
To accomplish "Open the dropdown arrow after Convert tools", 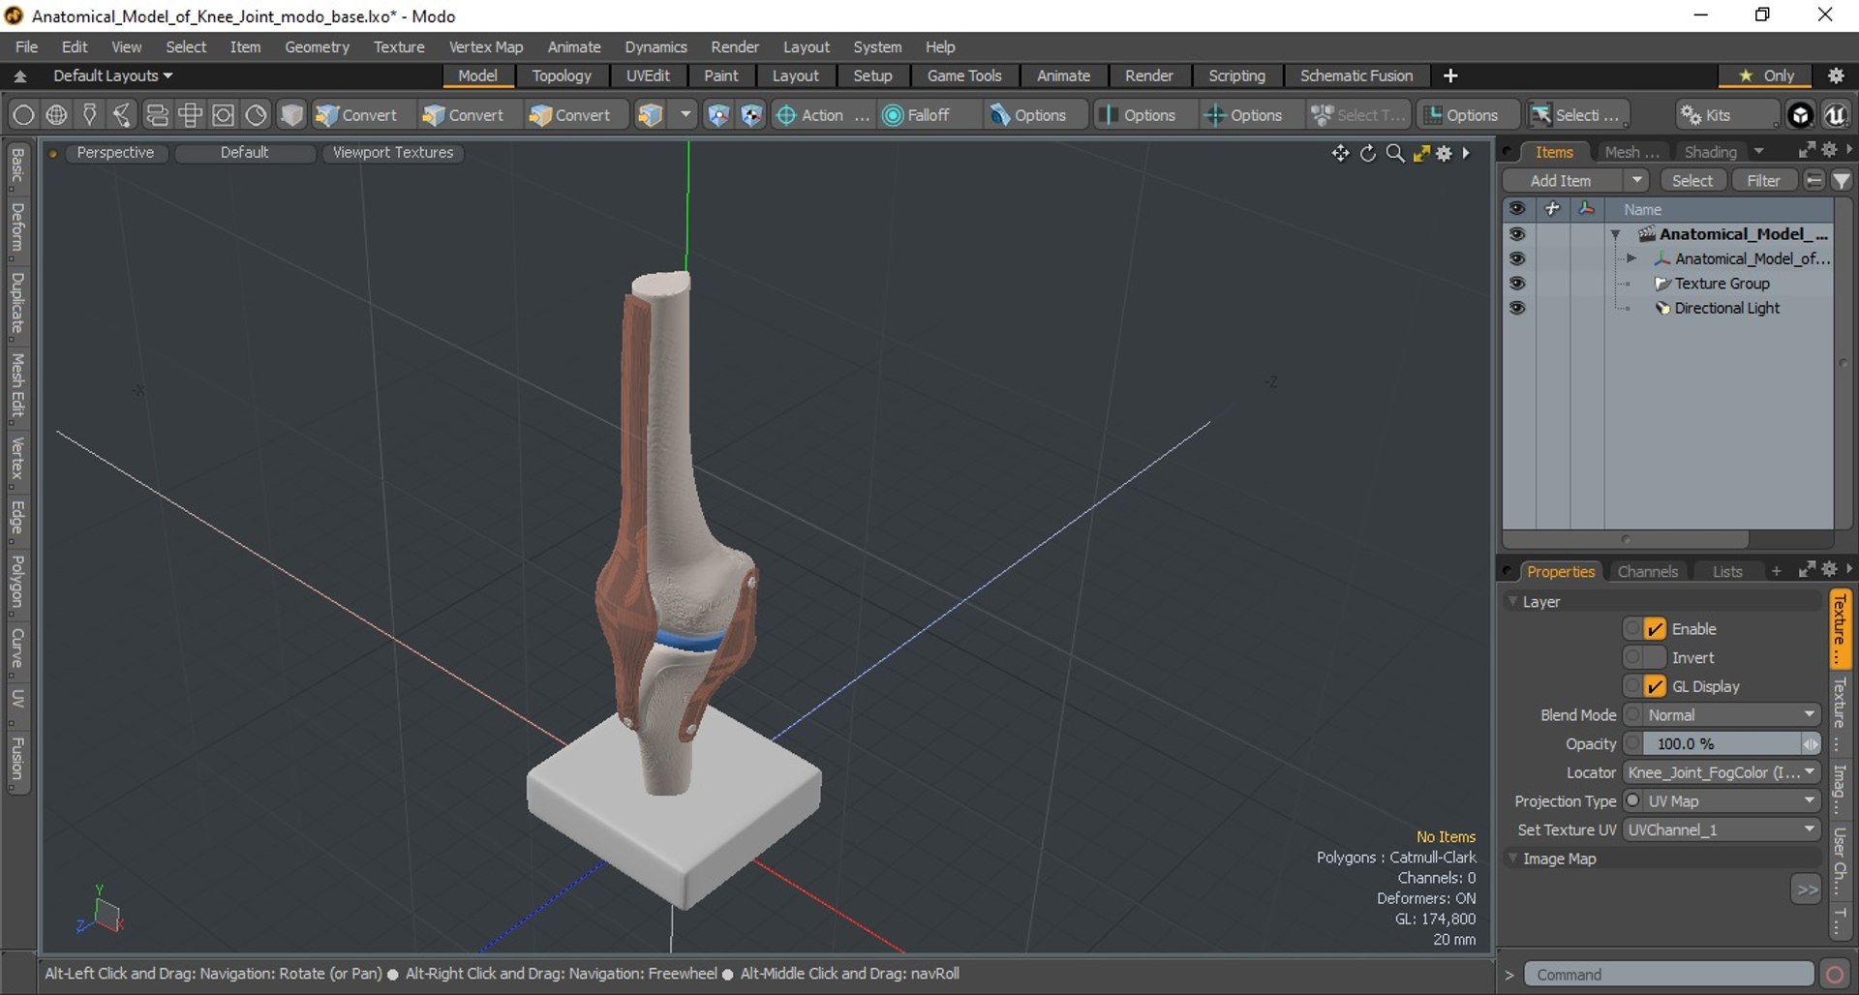I will (x=685, y=115).
